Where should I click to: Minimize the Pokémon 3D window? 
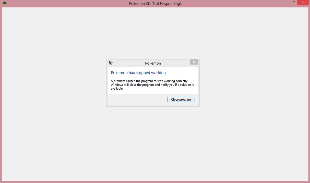pos(287,2)
